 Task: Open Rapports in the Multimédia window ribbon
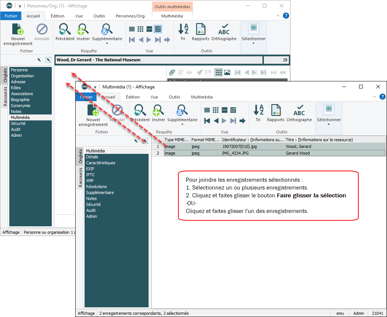click(x=276, y=113)
